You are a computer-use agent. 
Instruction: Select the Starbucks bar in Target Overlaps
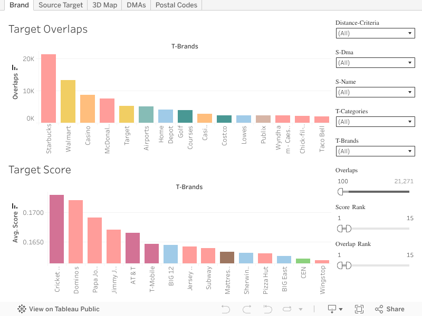[x=49, y=88]
